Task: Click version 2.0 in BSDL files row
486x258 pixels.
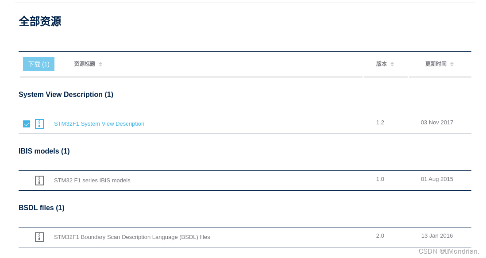Action: pos(380,236)
